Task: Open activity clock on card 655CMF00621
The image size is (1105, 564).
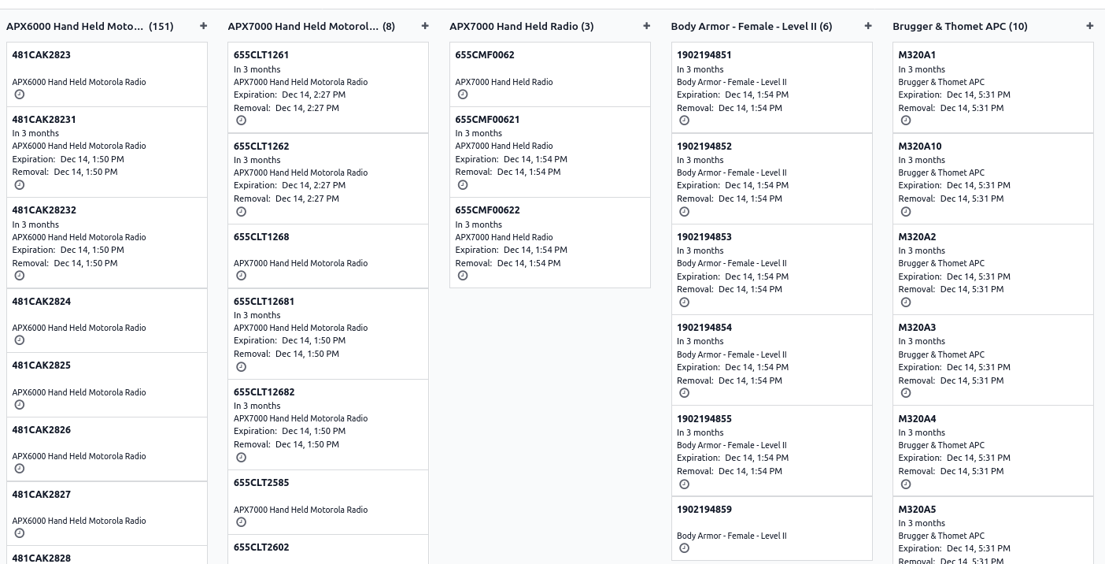Action: click(463, 185)
